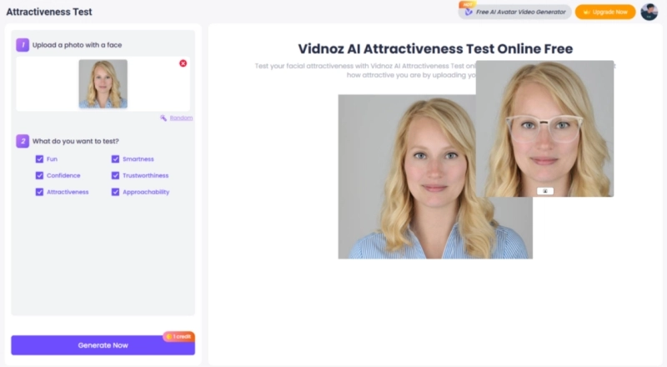Click 'Vidnoz AI Attractiveness Test Online Free' heading

click(x=435, y=49)
